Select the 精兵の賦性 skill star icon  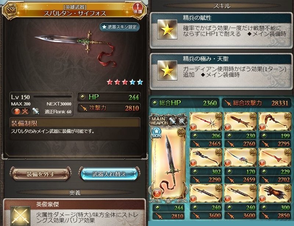tap(167, 29)
